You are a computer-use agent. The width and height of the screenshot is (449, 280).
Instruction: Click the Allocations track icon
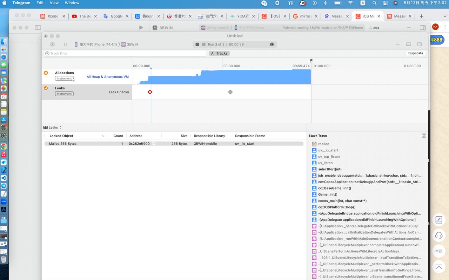pos(46,73)
